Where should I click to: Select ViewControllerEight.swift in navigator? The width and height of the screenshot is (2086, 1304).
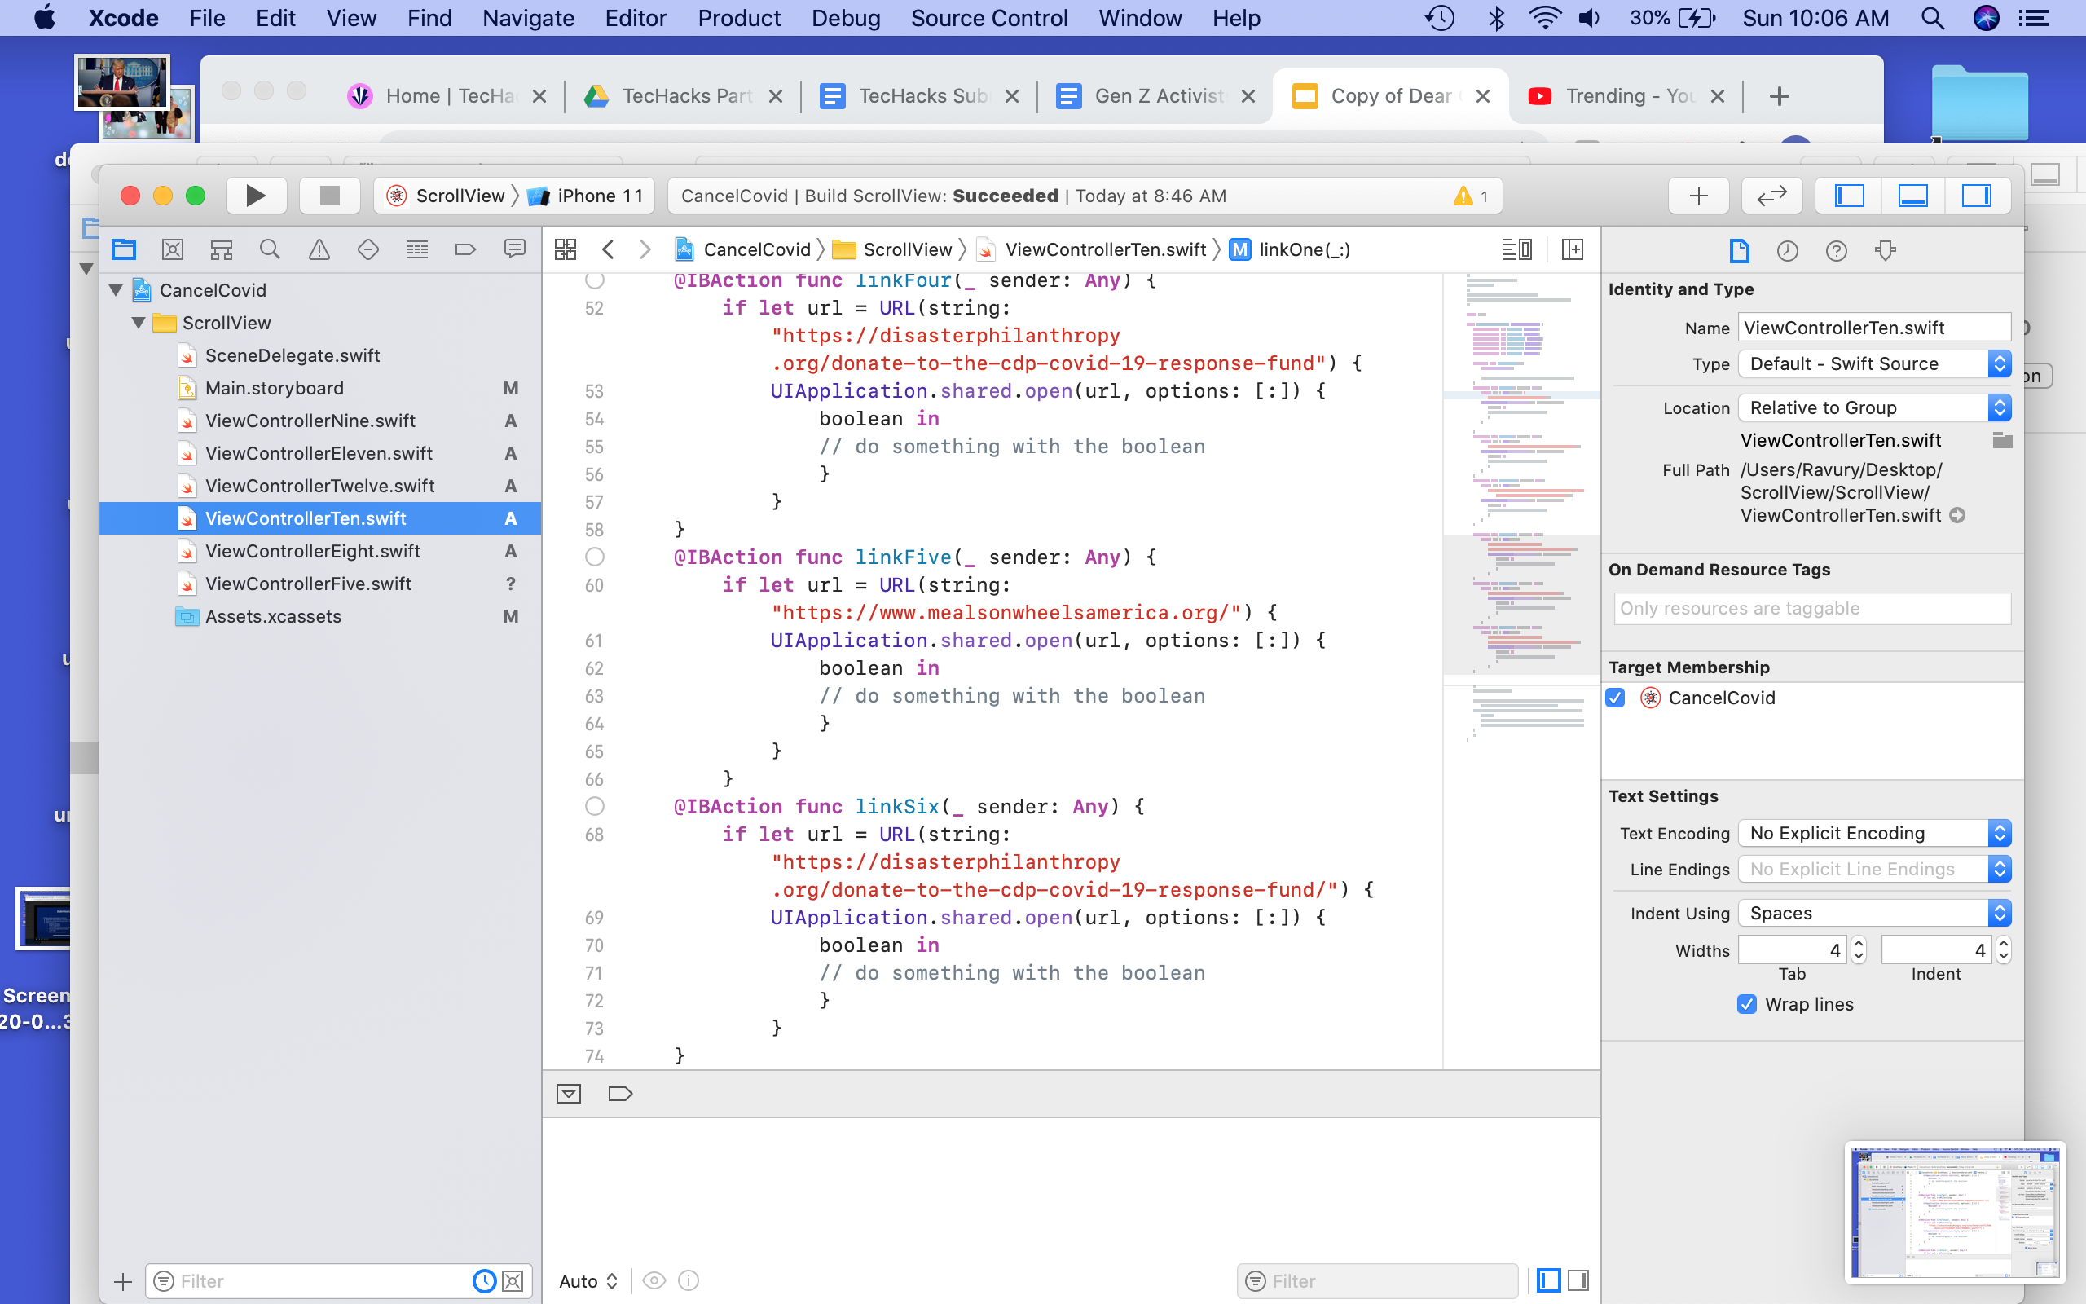tap(312, 551)
